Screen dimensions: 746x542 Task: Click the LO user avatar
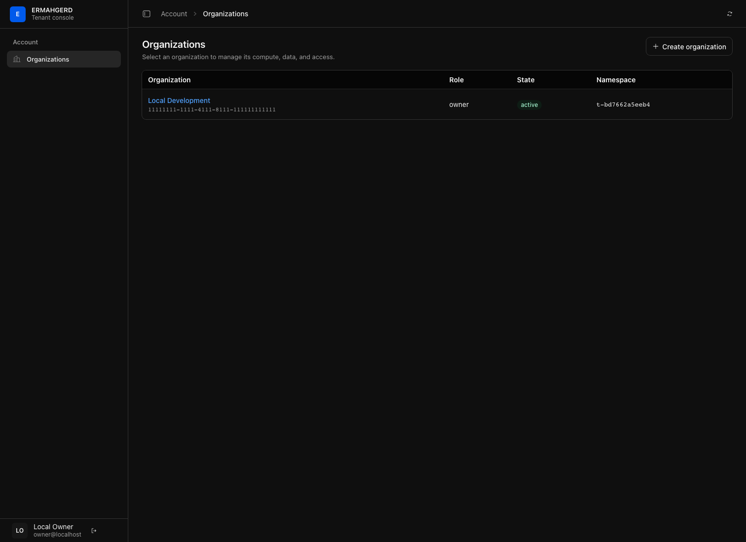point(20,531)
